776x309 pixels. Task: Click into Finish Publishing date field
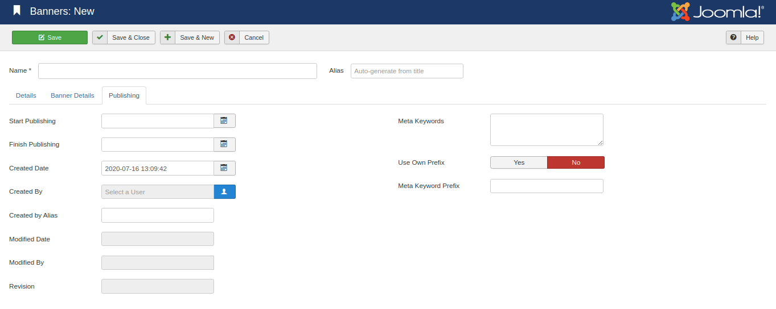pos(158,144)
